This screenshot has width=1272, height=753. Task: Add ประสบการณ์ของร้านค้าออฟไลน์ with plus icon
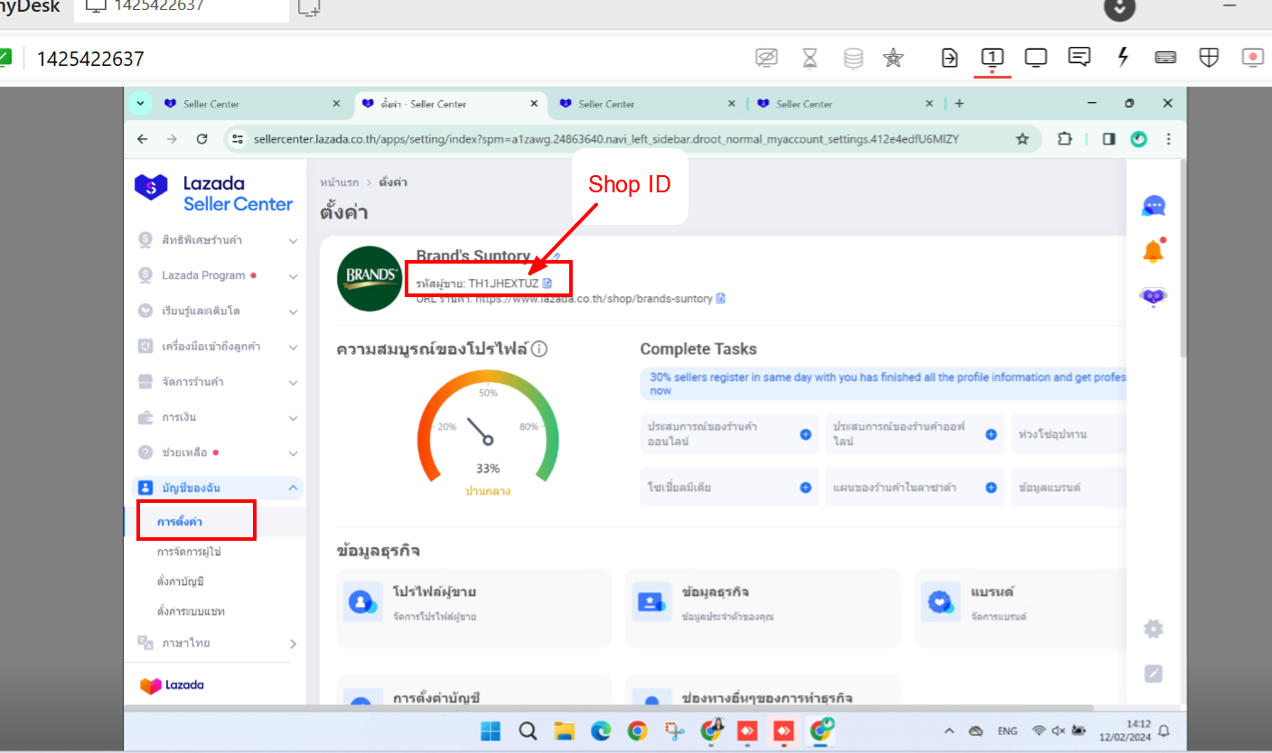coord(991,434)
